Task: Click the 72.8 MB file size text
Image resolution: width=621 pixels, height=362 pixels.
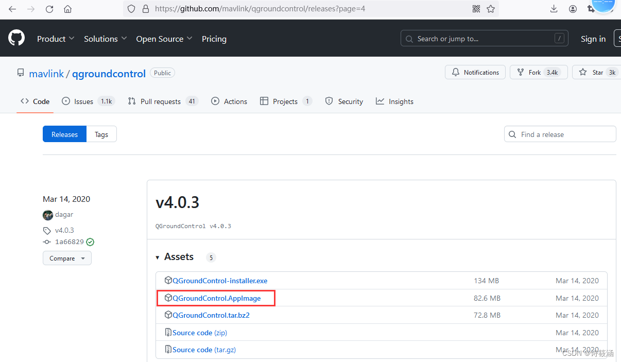Action: coord(487,315)
